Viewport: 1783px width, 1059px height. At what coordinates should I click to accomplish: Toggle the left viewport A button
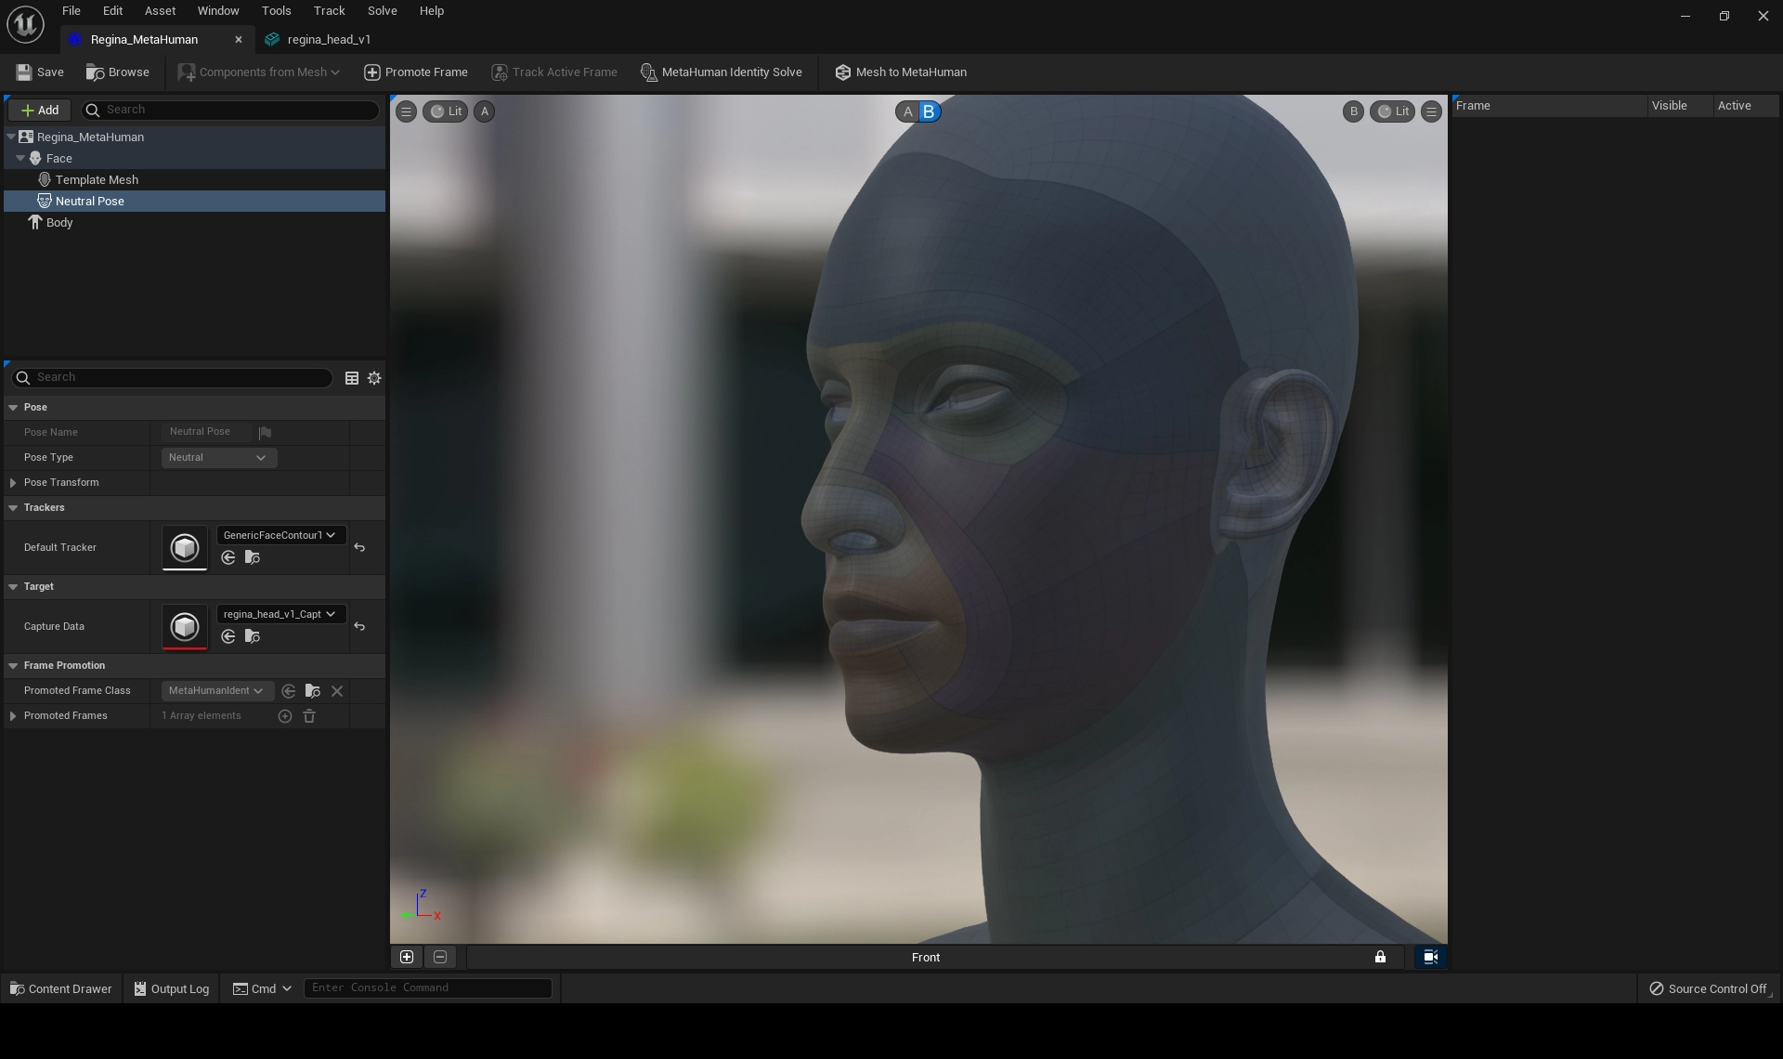[484, 111]
